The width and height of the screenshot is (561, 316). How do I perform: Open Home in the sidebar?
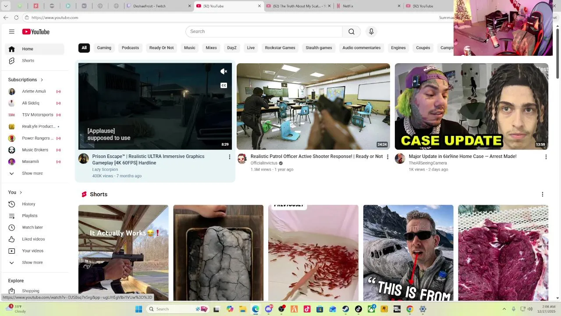(35, 49)
